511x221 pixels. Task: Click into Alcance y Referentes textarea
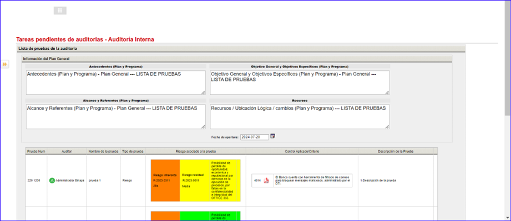click(116, 116)
